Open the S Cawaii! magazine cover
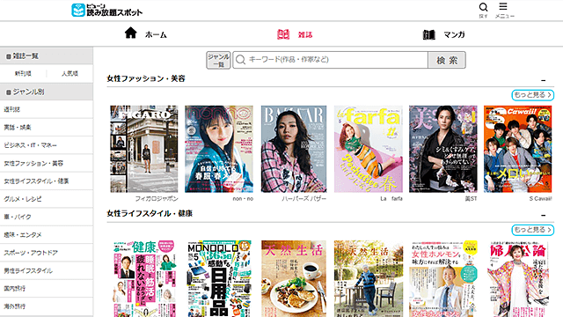Screen dimensions: 563x317 pos(518,149)
